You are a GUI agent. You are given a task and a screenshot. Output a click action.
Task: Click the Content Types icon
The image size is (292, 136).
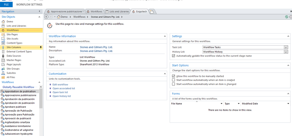(x=3, y=43)
